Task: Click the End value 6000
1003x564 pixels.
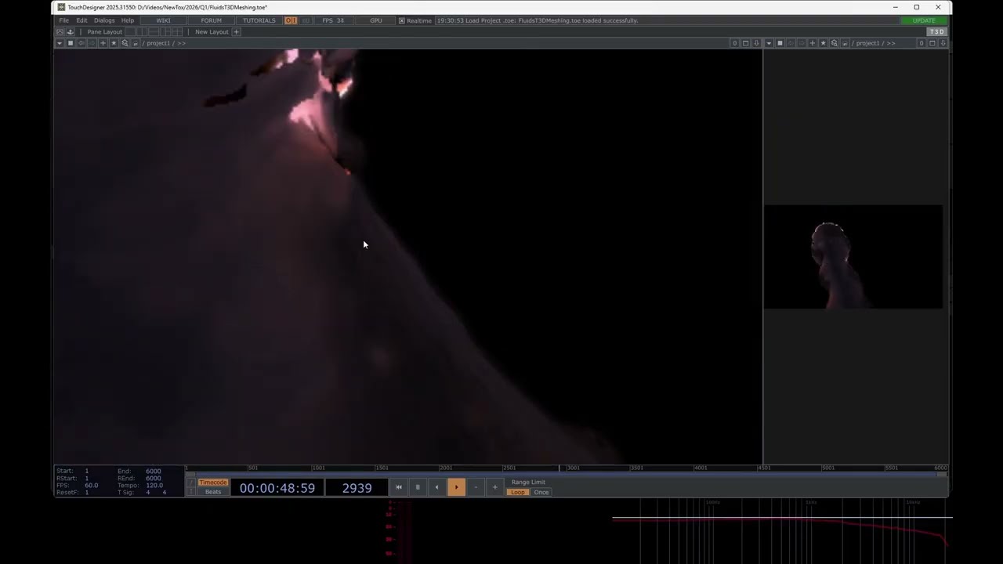Action: [154, 472]
